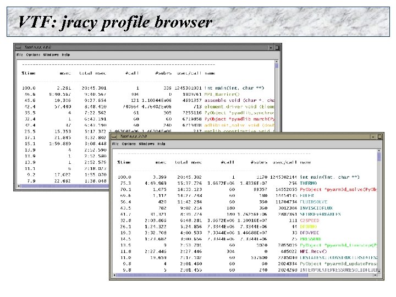
Task: Click scroll-left arrow in front window horizontal scrollbar
Action: coord(114,275)
